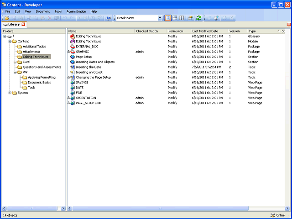
Task: Click the globe icon next to SAVING1
Action: pos(73,82)
